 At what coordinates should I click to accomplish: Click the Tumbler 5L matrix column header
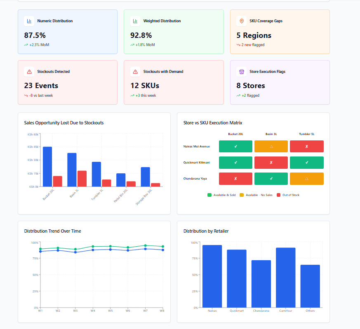pos(307,134)
